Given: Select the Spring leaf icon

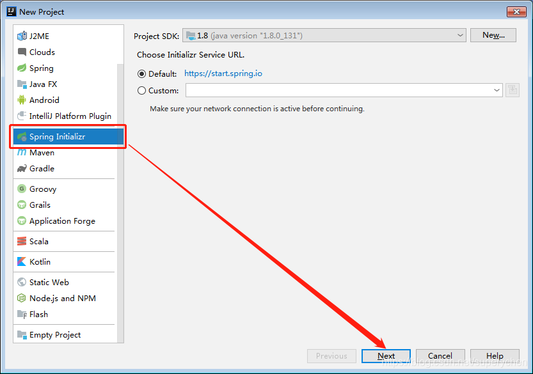Looking at the screenshot, I should click(x=22, y=68).
